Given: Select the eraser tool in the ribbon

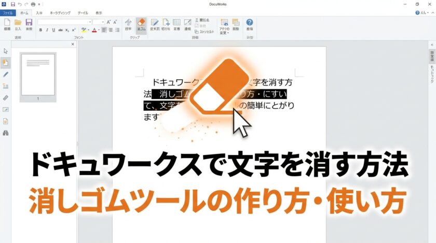Looking at the screenshot, I should pyautogui.click(x=141, y=25).
